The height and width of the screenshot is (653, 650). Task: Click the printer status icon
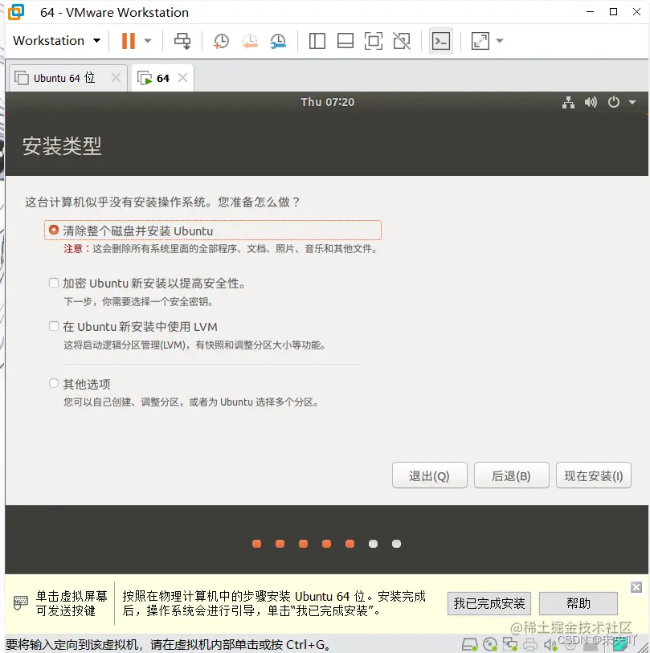coord(530,645)
